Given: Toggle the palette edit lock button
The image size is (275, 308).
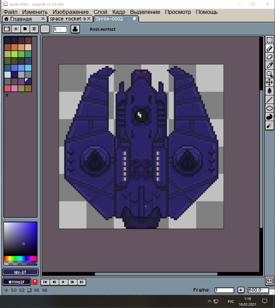Looking at the screenshot, I should tap(7, 29).
